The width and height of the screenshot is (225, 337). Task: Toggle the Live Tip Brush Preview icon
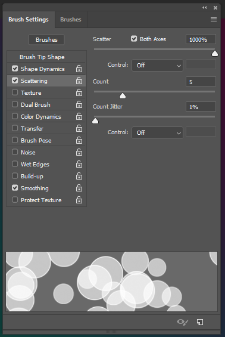coord(182,321)
